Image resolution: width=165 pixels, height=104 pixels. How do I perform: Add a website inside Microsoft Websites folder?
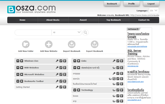(x=22, y=74)
